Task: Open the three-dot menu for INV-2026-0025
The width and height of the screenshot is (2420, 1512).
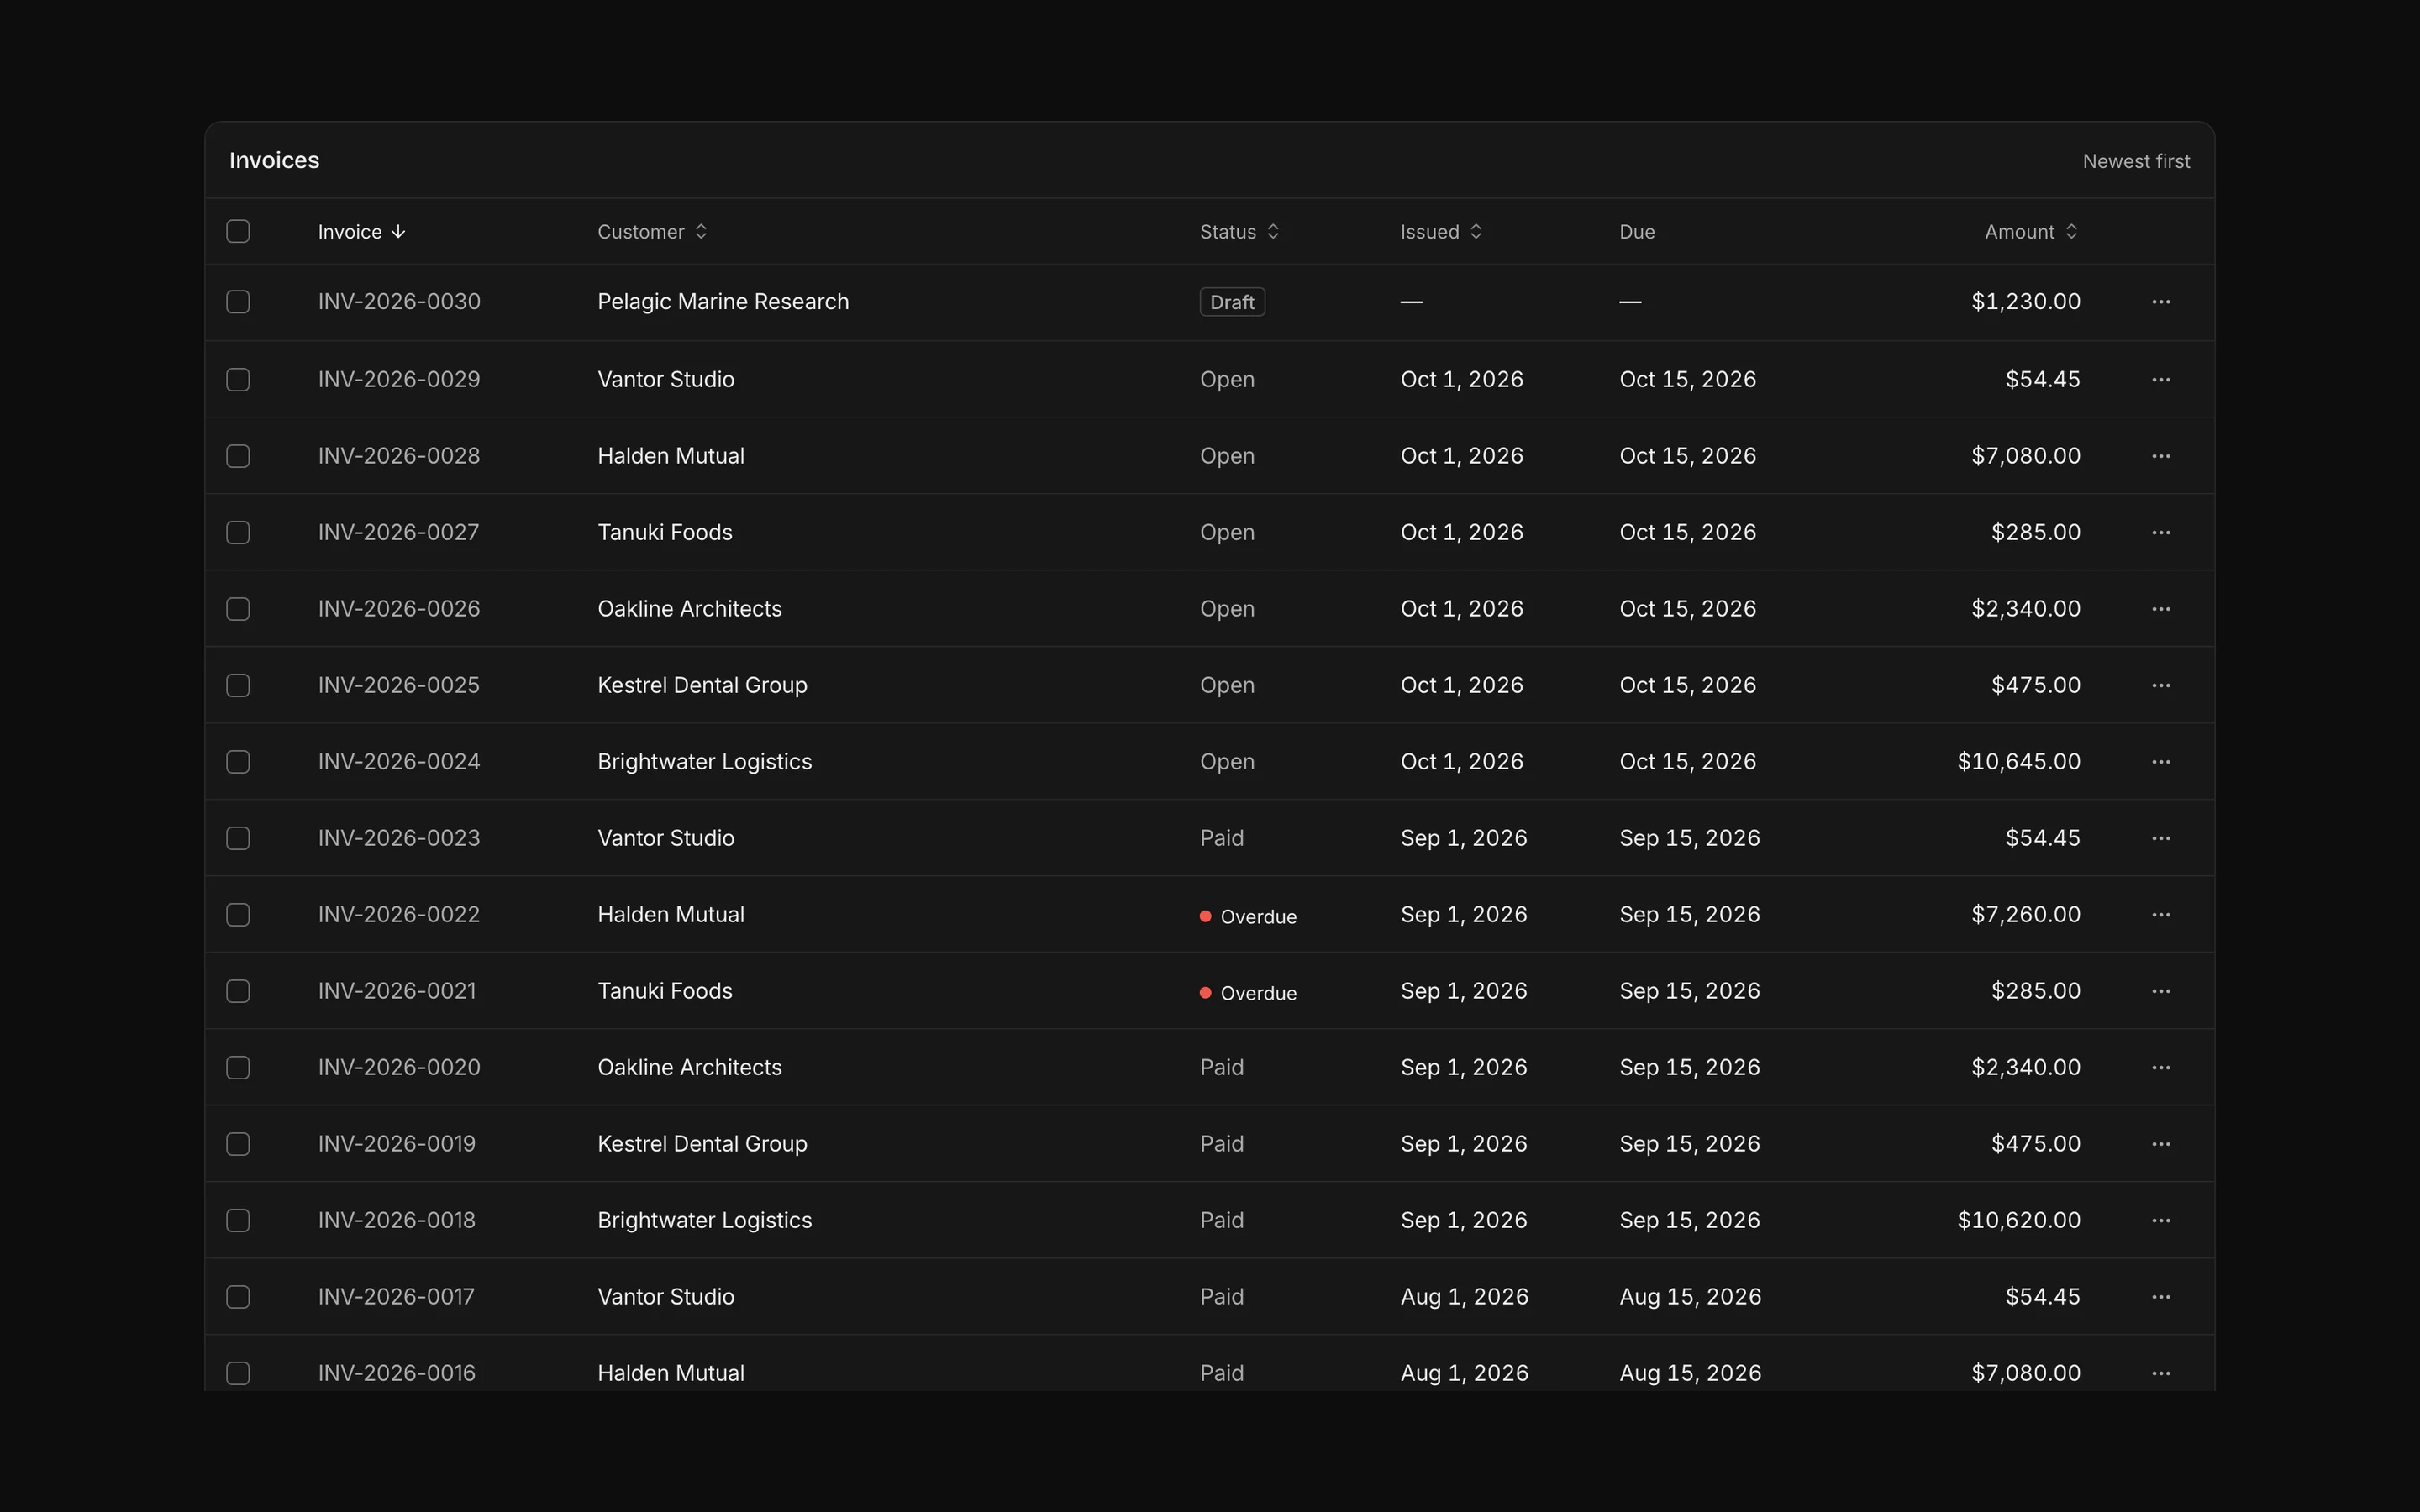Action: pos(2160,686)
